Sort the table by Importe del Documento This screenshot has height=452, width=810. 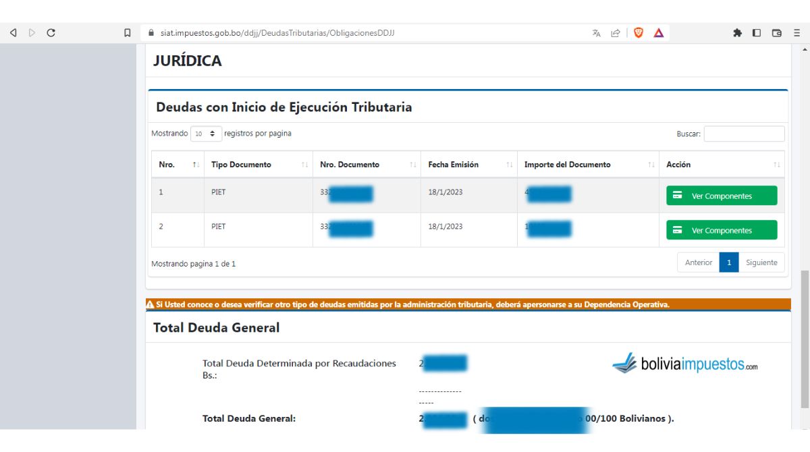click(588, 165)
